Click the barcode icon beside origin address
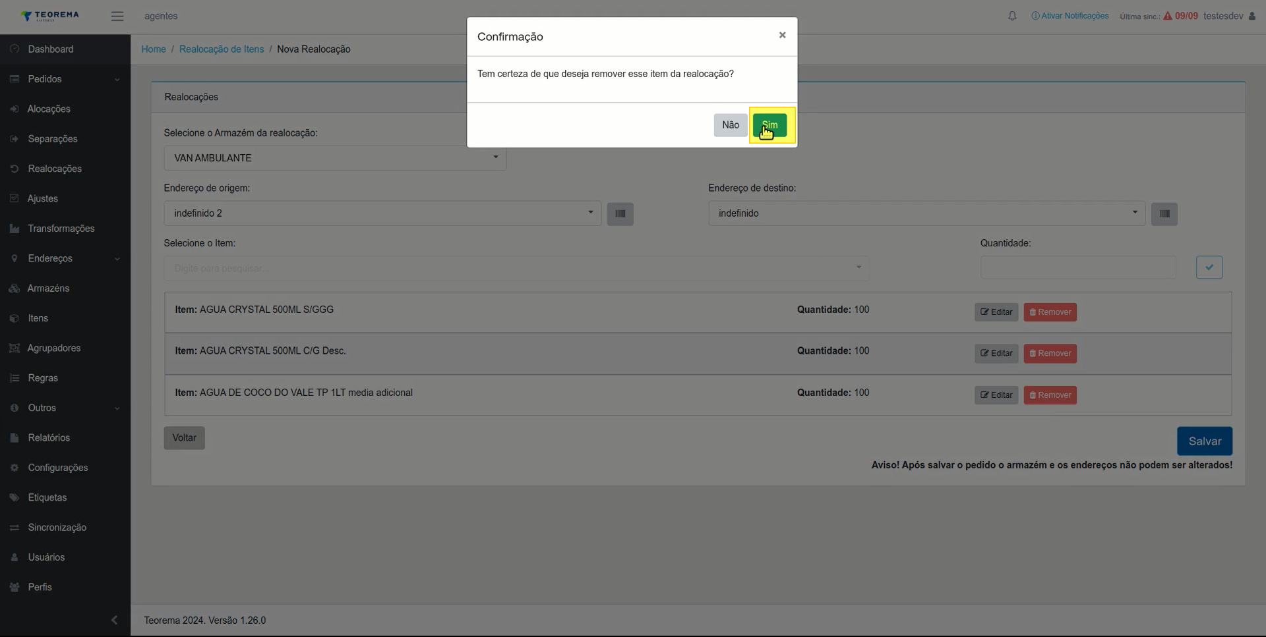 click(620, 214)
